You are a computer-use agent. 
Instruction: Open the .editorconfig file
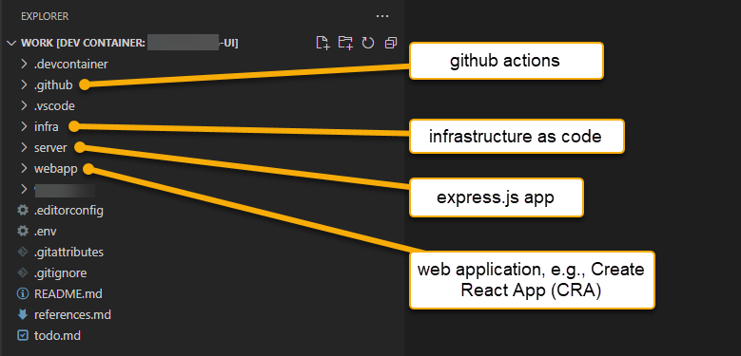point(68,210)
